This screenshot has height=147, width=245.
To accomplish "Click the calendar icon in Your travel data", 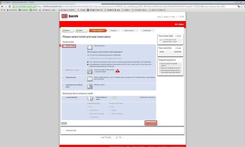I will [161, 40].
